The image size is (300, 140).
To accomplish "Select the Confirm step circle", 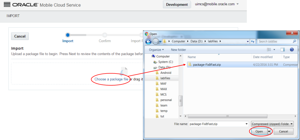I will coord(105,35).
